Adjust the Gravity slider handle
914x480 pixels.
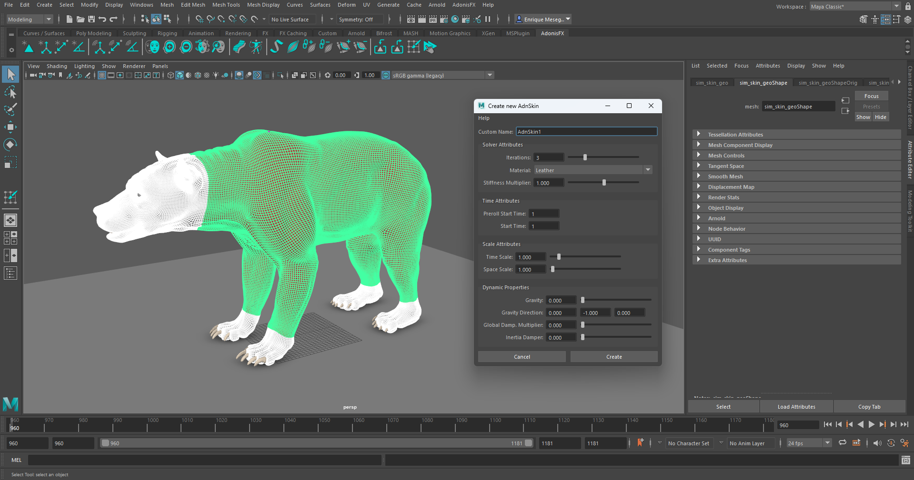point(583,300)
